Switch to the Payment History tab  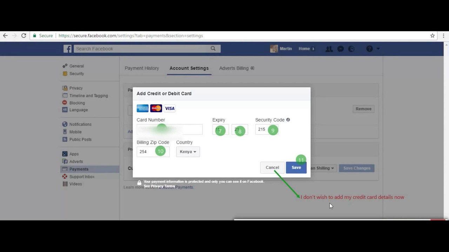(142, 68)
